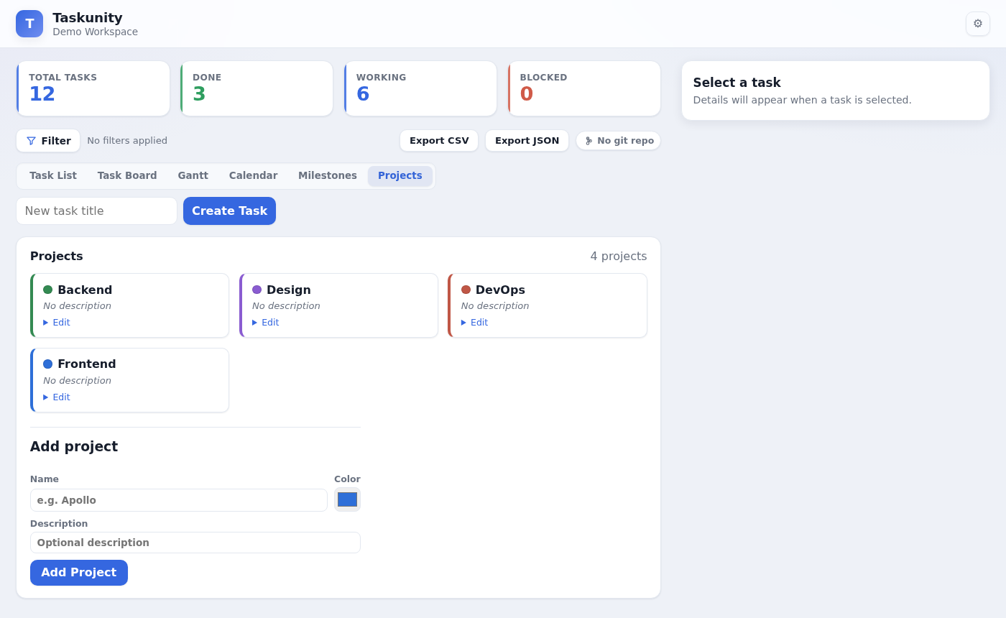Click the Design project name
The image size is (1006, 618).
289,290
